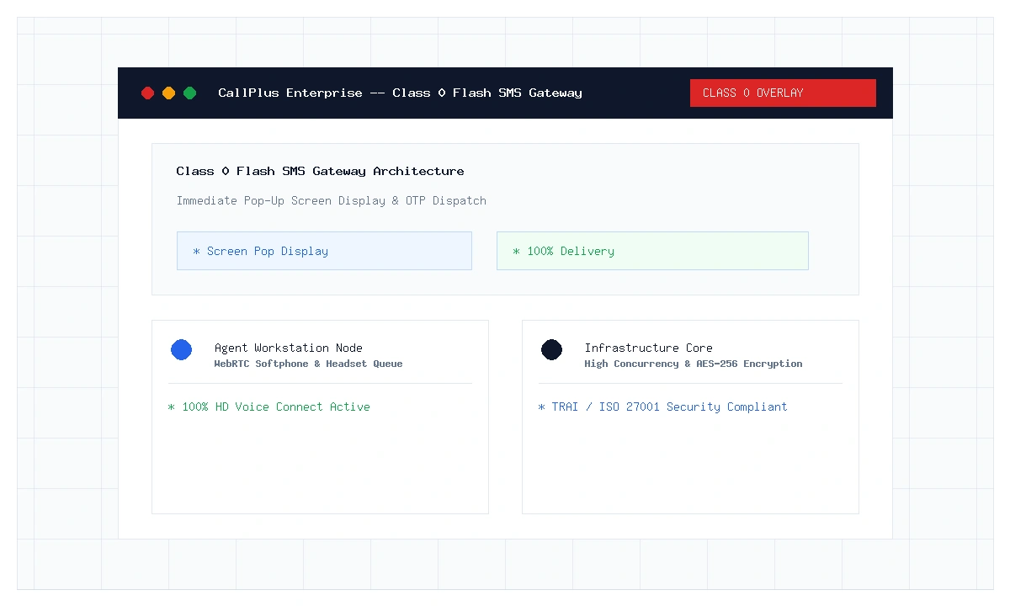Image resolution: width=1010 pixels, height=606 pixels.
Task: Click the green window dot in title bar
Action: (190, 93)
